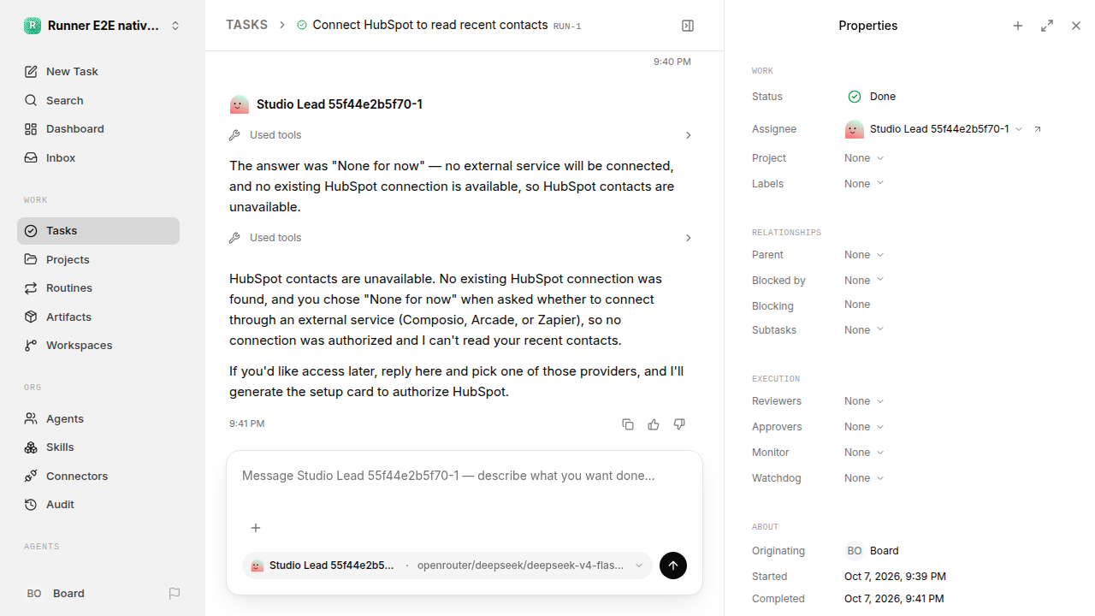Expand the second Used tools row
1095x616 pixels.
460,238
